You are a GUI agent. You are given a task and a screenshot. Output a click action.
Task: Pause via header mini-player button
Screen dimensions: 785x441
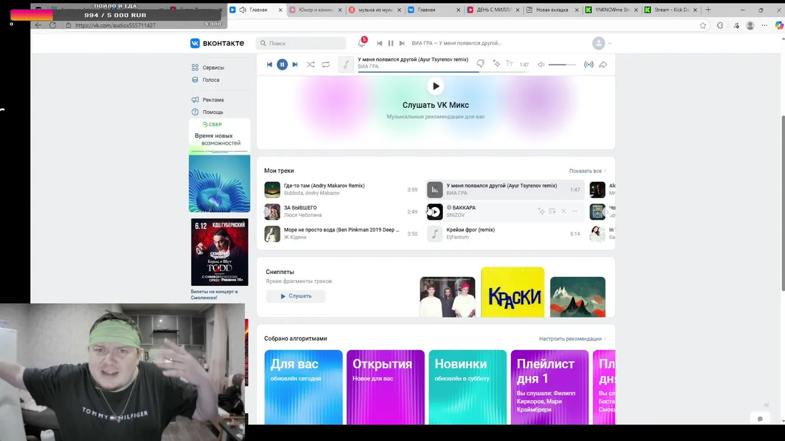pyautogui.click(x=391, y=43)
